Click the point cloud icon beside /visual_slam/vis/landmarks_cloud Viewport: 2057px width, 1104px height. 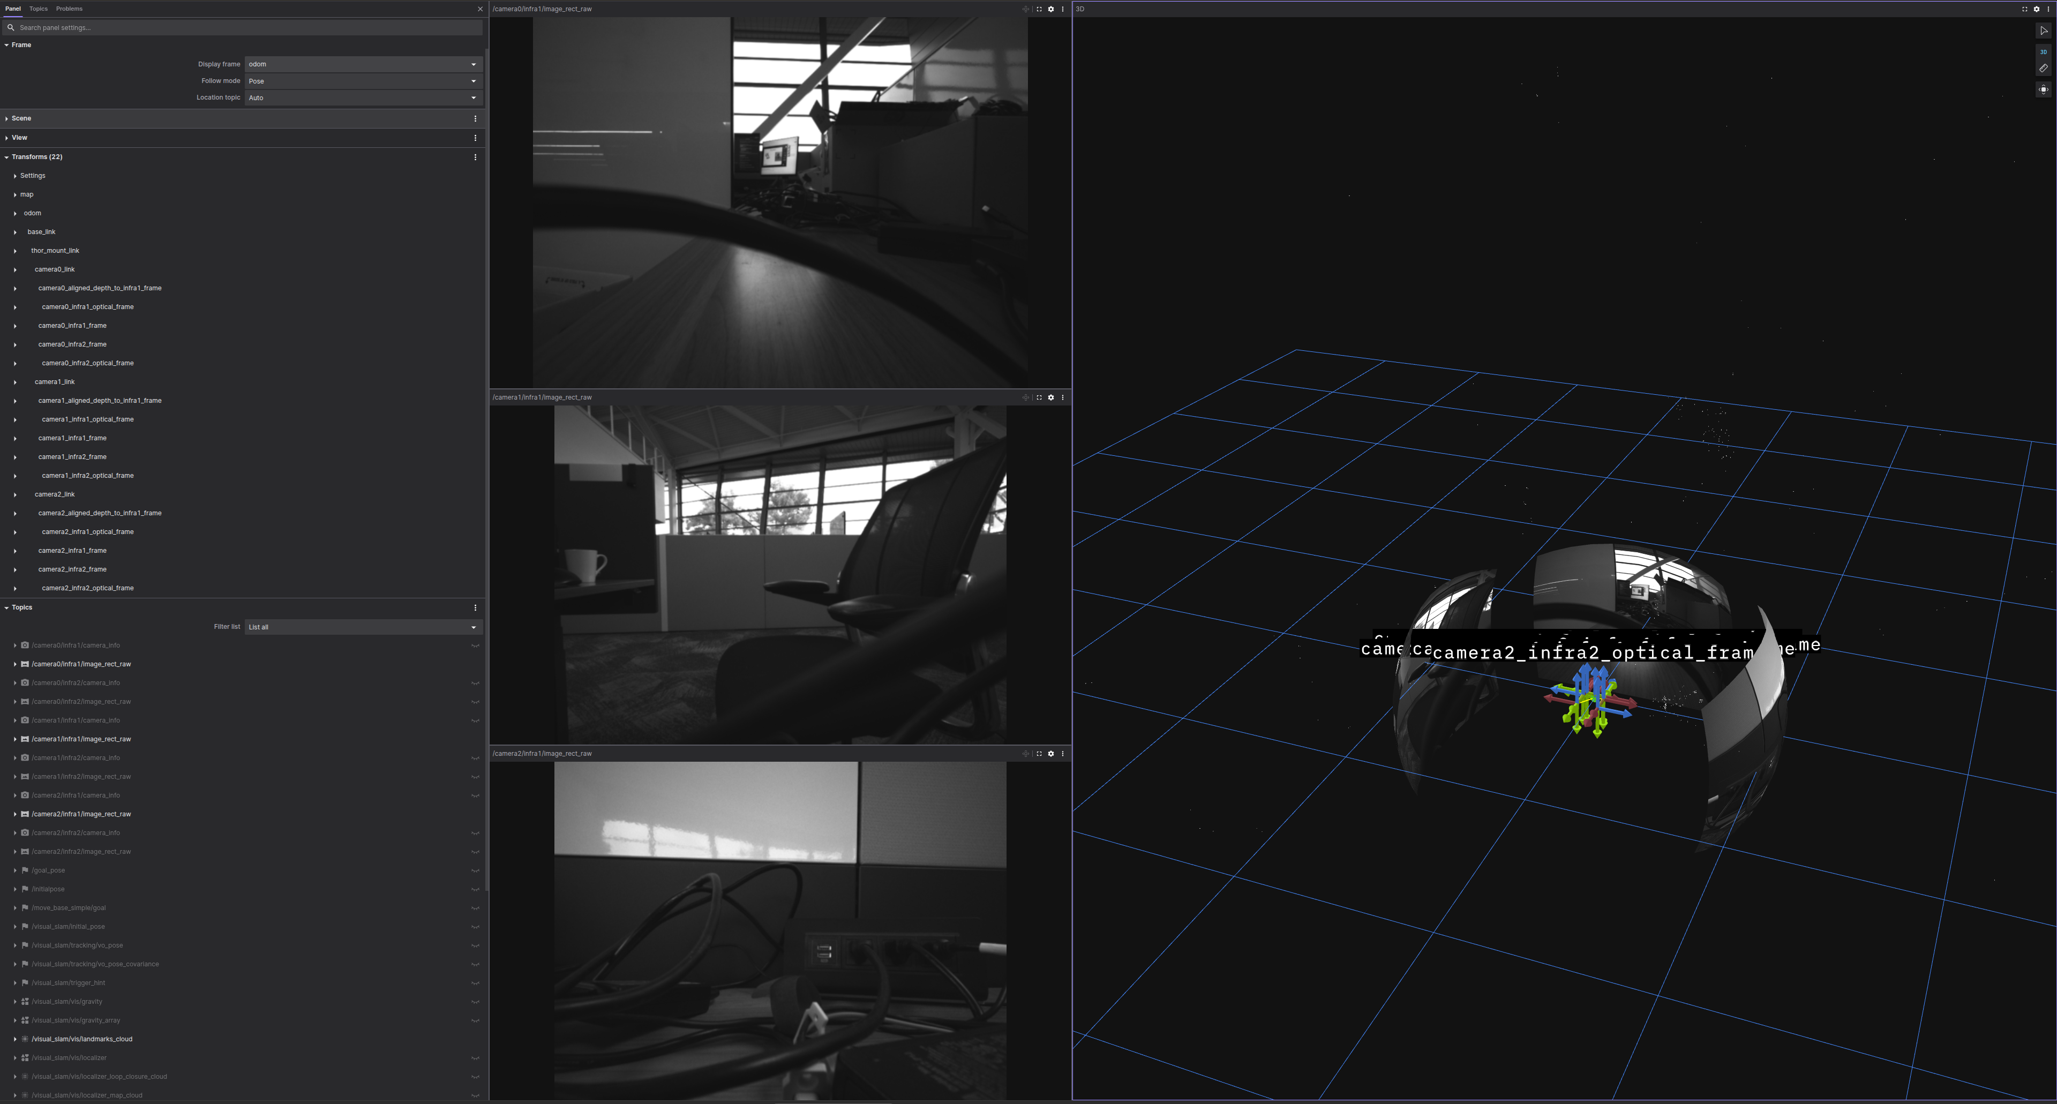(25, 1039)
